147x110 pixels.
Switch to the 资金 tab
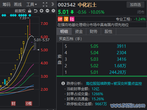point(79,31)
